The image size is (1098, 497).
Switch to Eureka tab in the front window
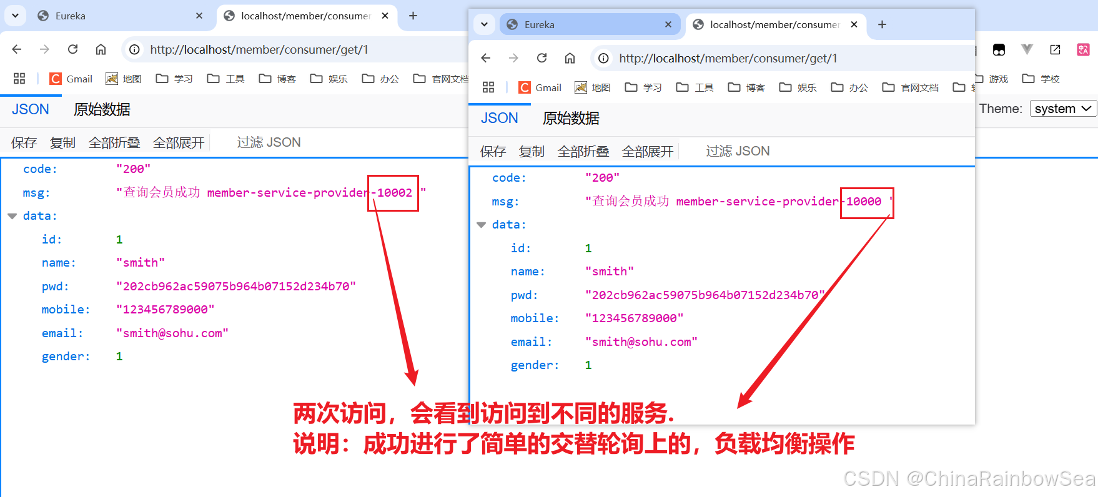coord(590,25)
